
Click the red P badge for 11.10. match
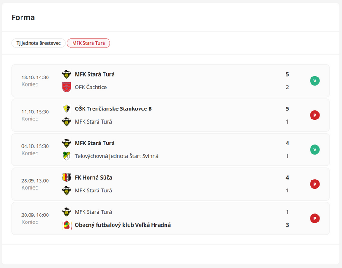tap(315, 115)
